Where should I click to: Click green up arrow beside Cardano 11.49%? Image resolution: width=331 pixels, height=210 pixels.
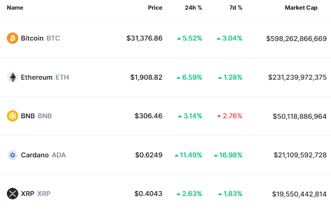tap(176, 155)
